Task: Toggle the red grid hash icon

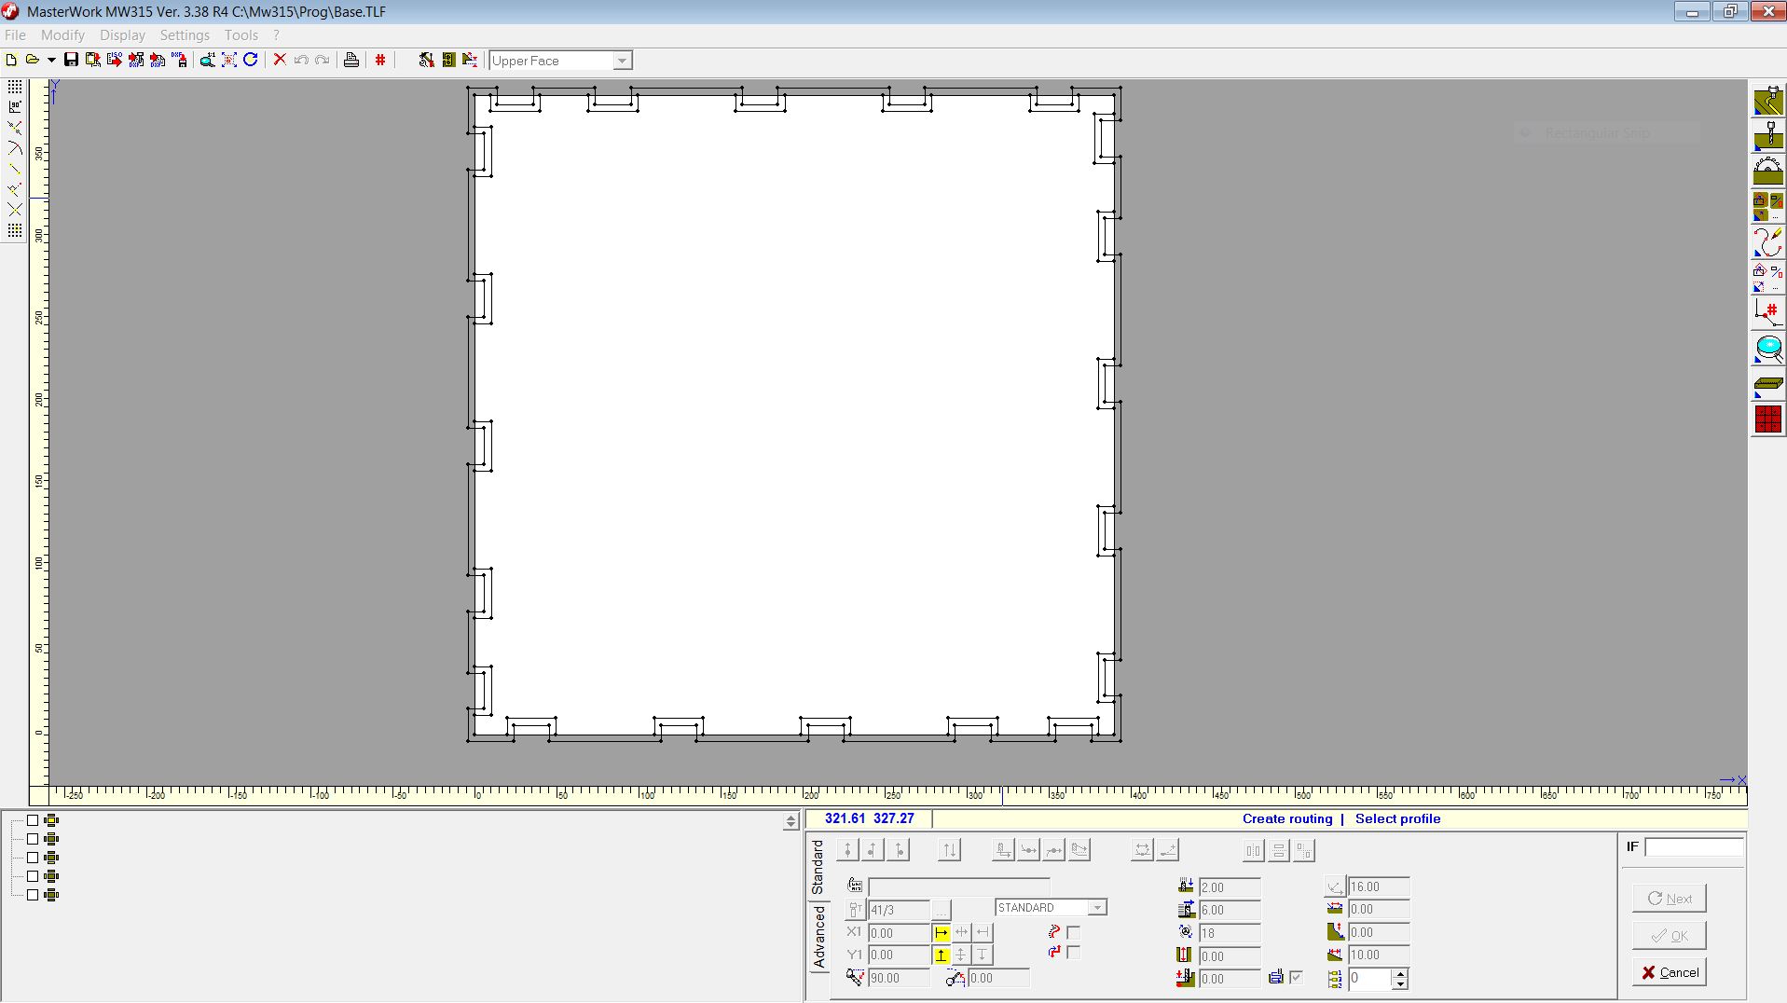Action: (380, 61)
